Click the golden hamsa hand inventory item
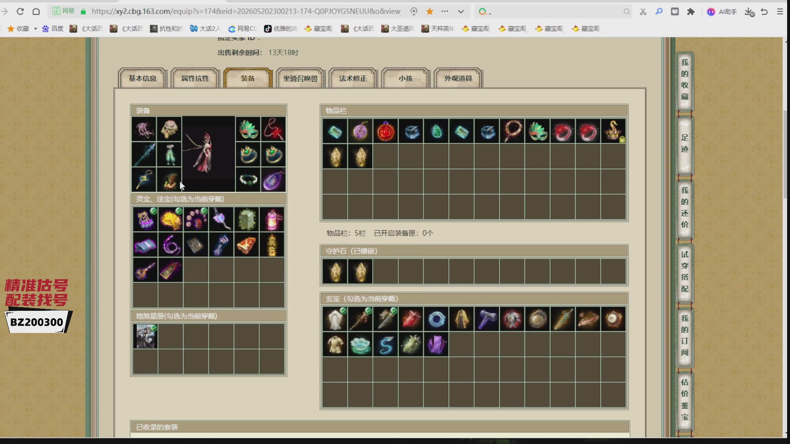790x444 pixels. tap(613, 131)
